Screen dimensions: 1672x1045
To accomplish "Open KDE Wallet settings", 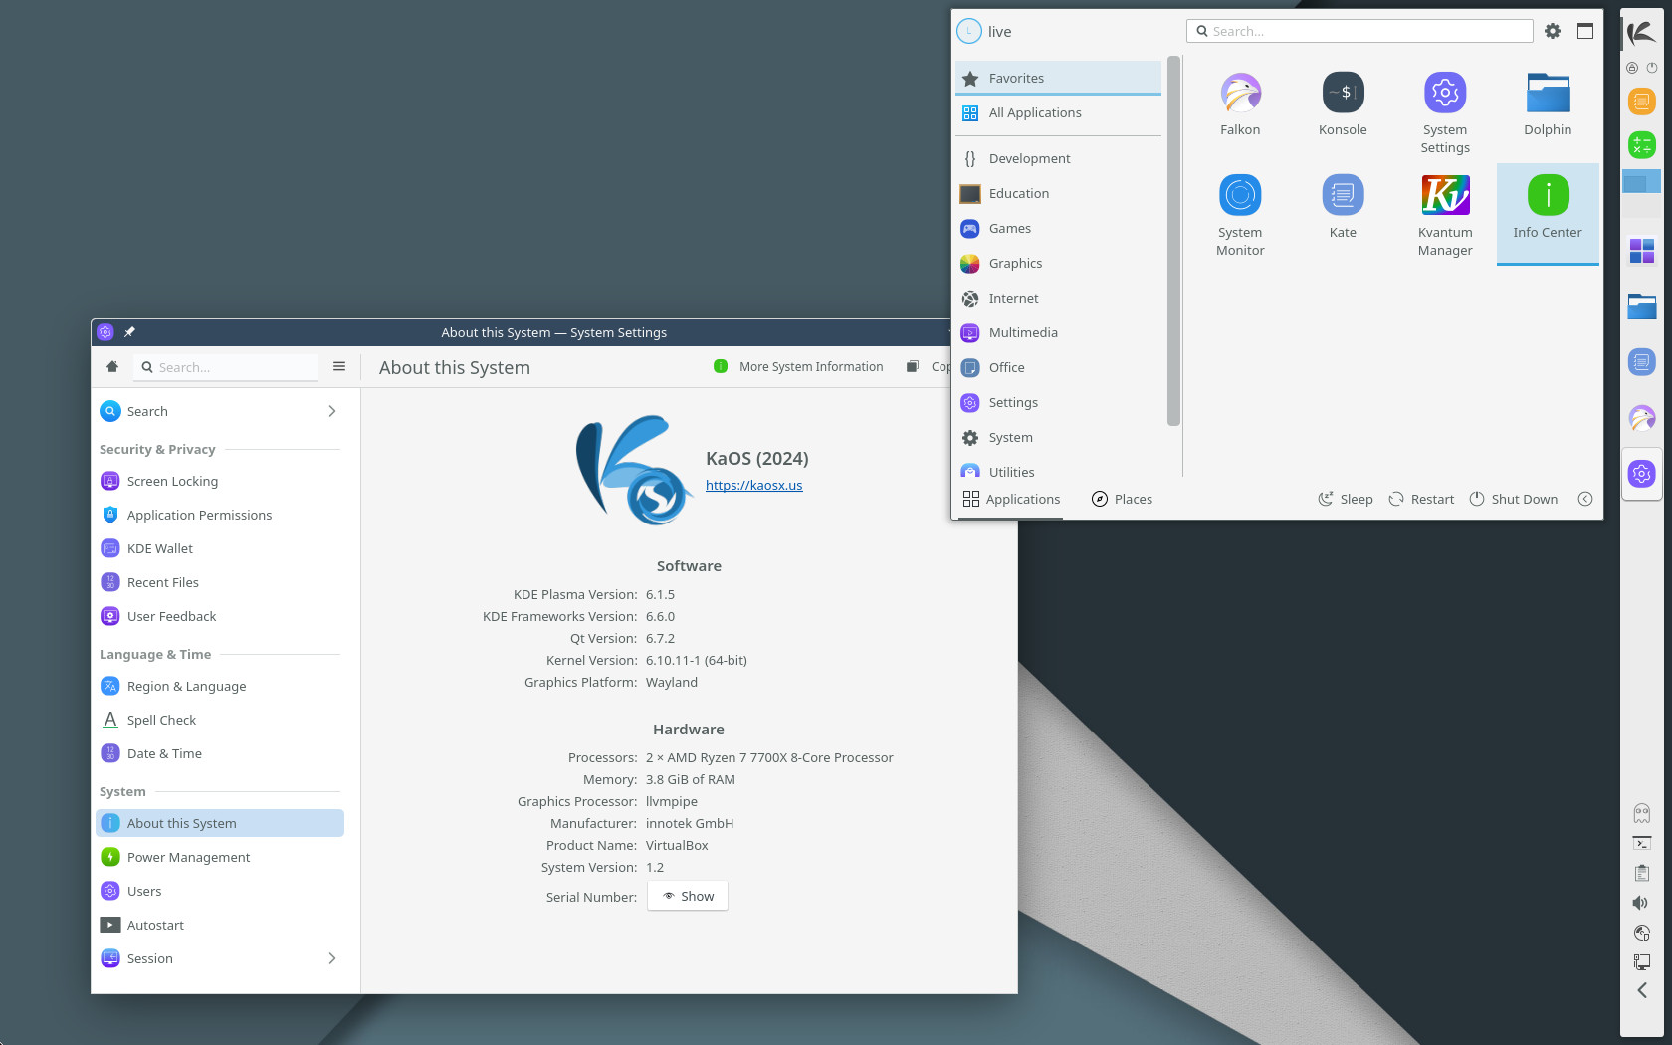I will point(220,548).
